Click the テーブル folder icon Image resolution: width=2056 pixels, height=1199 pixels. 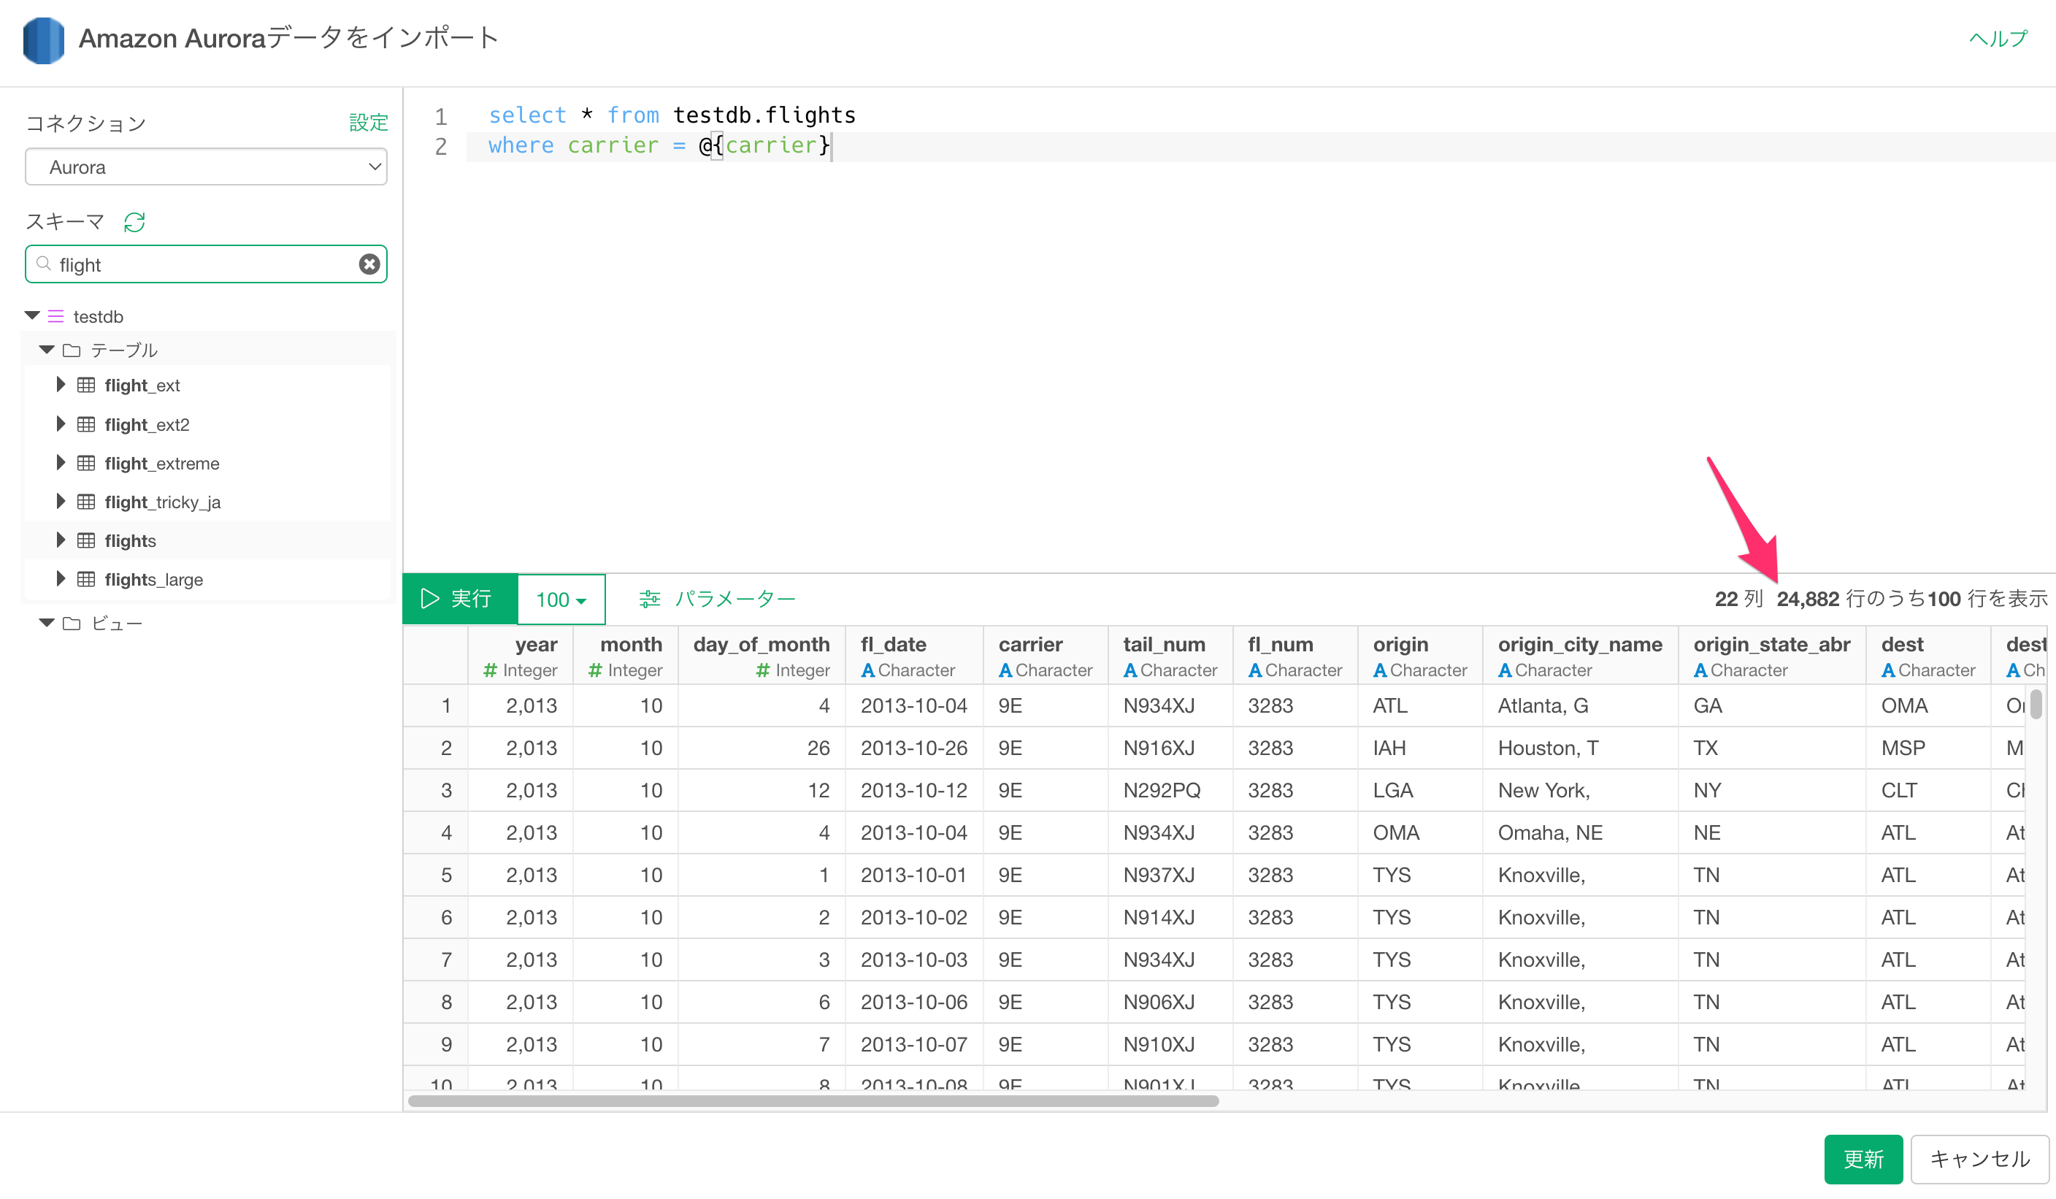pyautogui.click(x=72, y=350)
